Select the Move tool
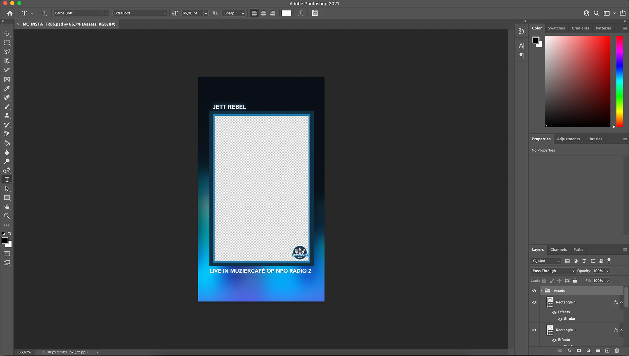The height and width of the screenshot is (356, 629). point(7,34)
